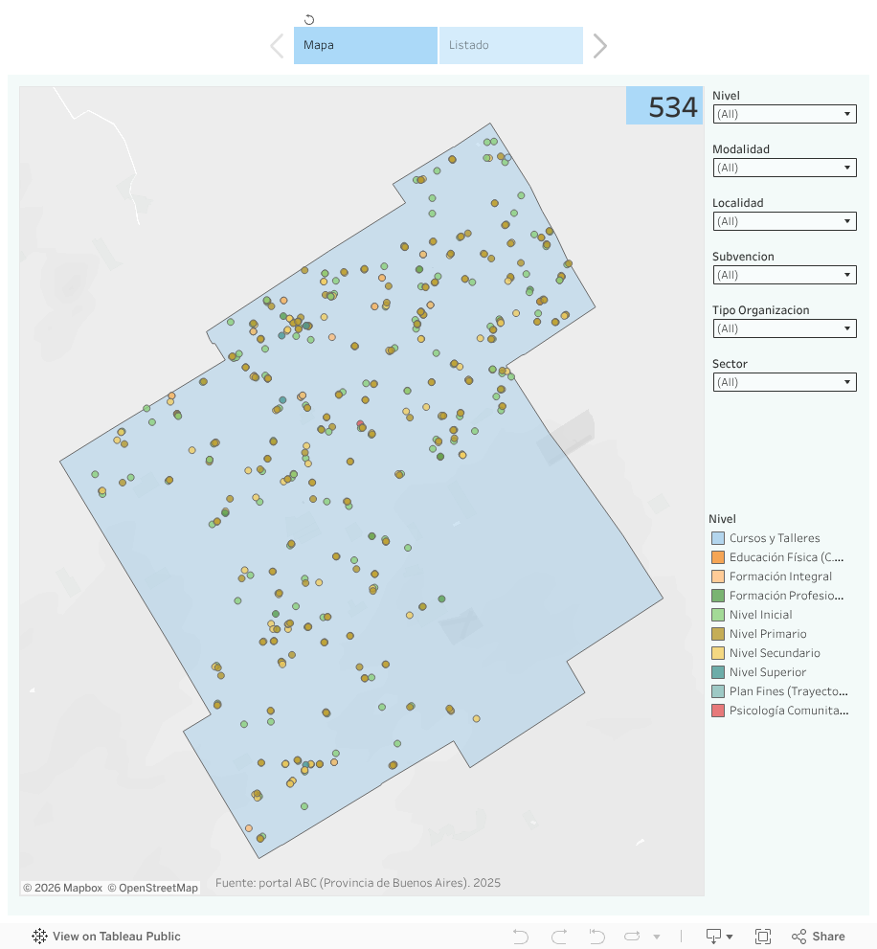Image resolution: width=877 pixels, height=949 pixels.
Task: Expand the Tipo Organizacion filter dropdown
Action: click(784, 328)
